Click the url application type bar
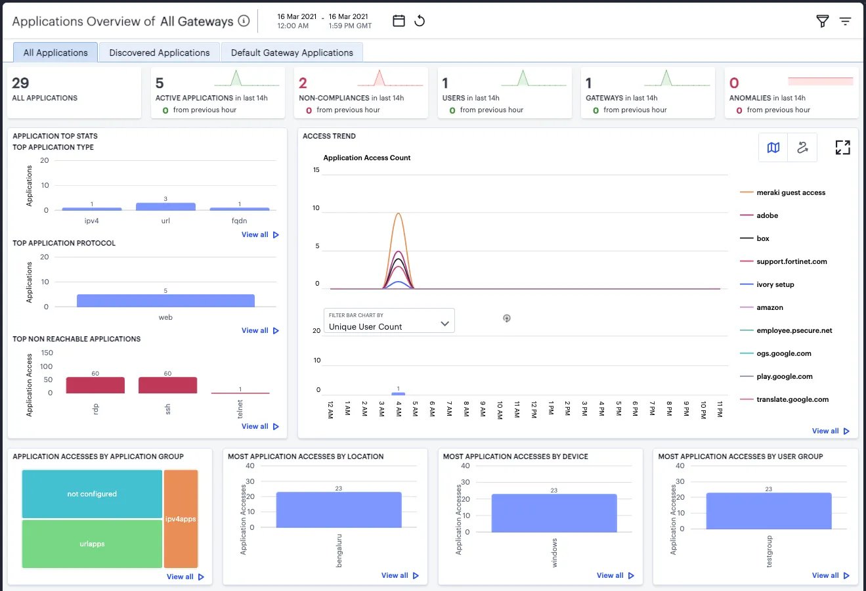 (x=165, y=207)
